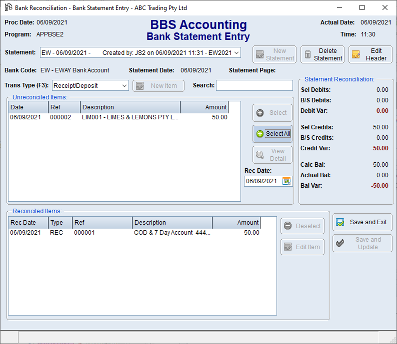Click the green plus Select All icon
Image resolution: width=397 pixels, height=344 pixels.
pos(260,134)
